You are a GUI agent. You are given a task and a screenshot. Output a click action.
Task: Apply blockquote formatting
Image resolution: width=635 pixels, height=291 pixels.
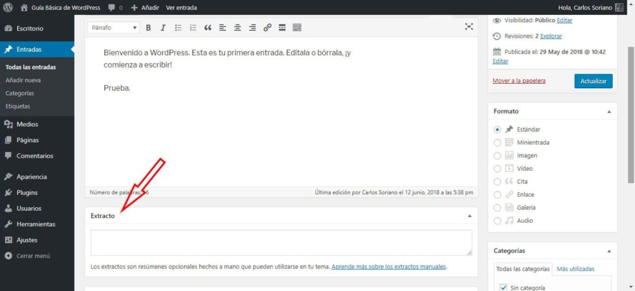(x=208, y=27)
